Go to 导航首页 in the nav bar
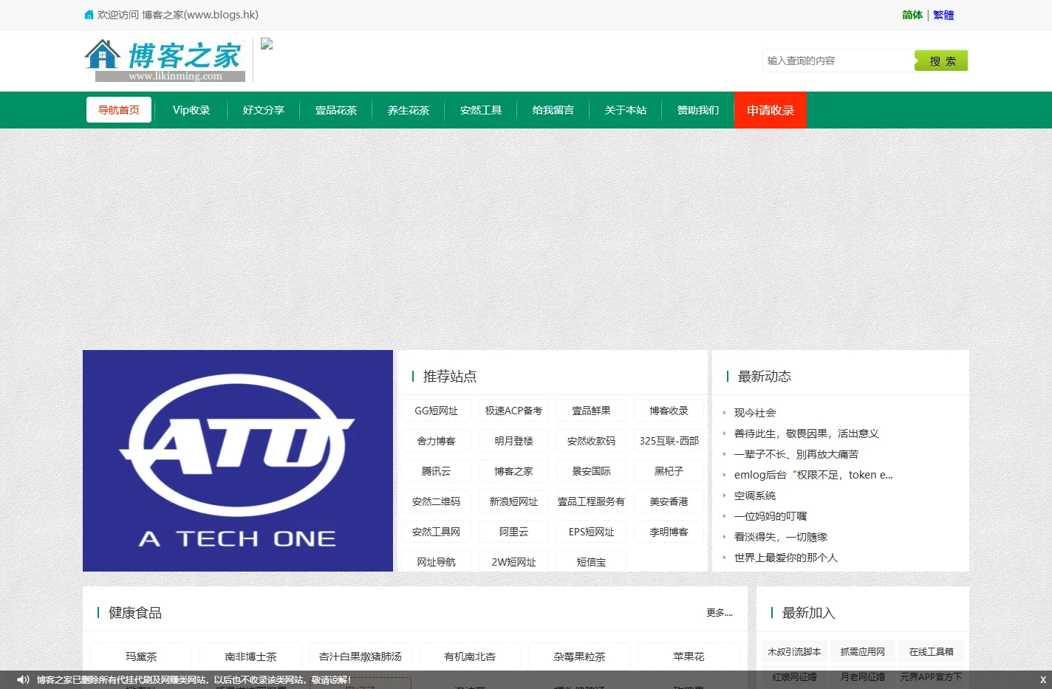Screen dimensions: 1052x689 pos(119,110)
